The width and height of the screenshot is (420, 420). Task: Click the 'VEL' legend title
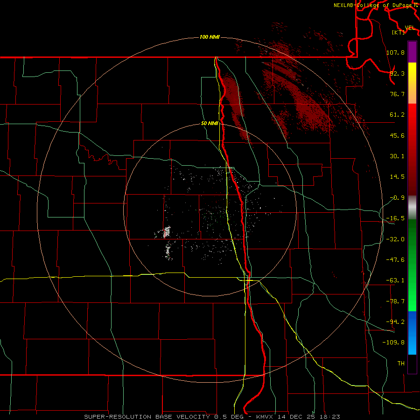click(410, 28)
